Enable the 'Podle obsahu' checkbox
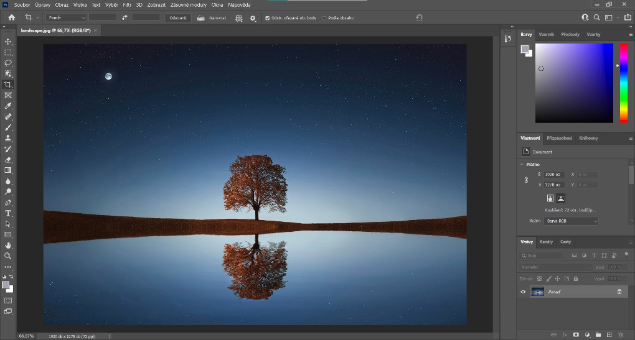The image size is (635, 340). click(x=324, y=18)
